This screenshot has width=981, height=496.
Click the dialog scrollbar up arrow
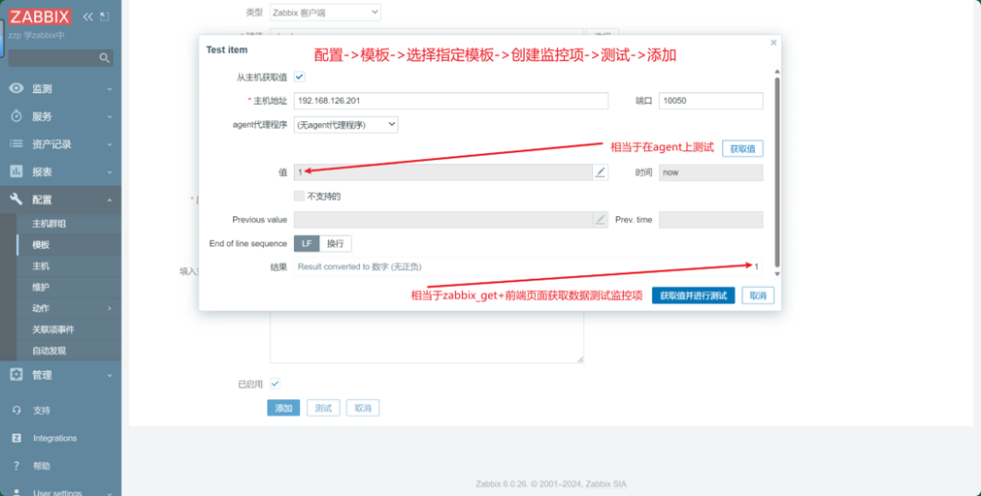(x=777, y=73)
